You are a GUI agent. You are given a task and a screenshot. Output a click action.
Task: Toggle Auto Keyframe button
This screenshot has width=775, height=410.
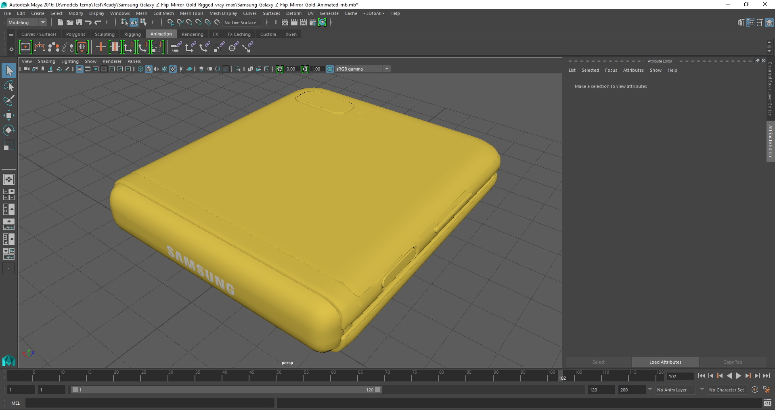[754, 390]
